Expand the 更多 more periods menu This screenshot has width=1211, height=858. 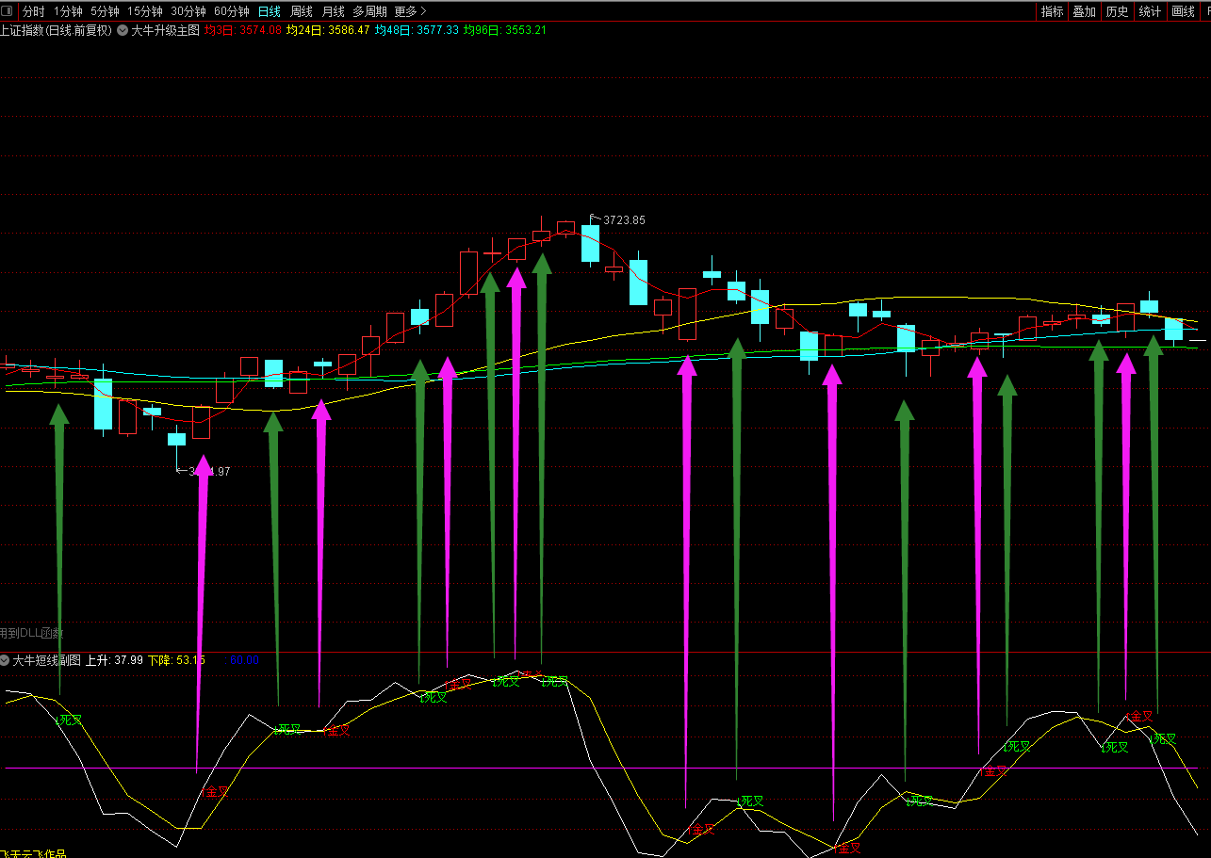[410, 11]
